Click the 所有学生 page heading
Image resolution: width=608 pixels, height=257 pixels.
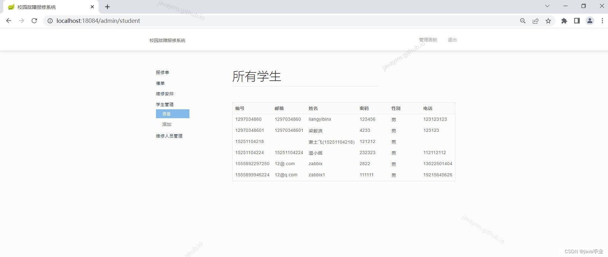[257, 76]
